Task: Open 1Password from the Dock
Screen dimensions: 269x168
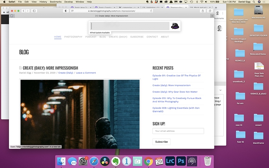Action: point(127,161)
